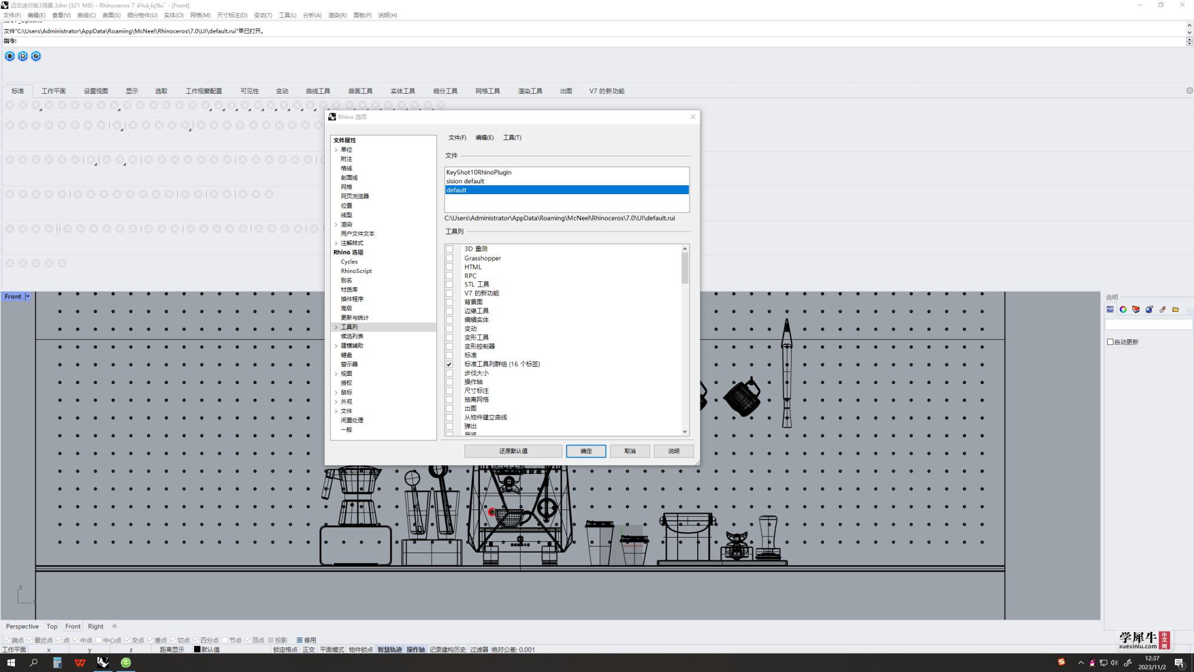The width and height of the screenshot is (1194, 672).
Task: Switch to the 网格工具 toolbar tab
Action: point(488,91)
